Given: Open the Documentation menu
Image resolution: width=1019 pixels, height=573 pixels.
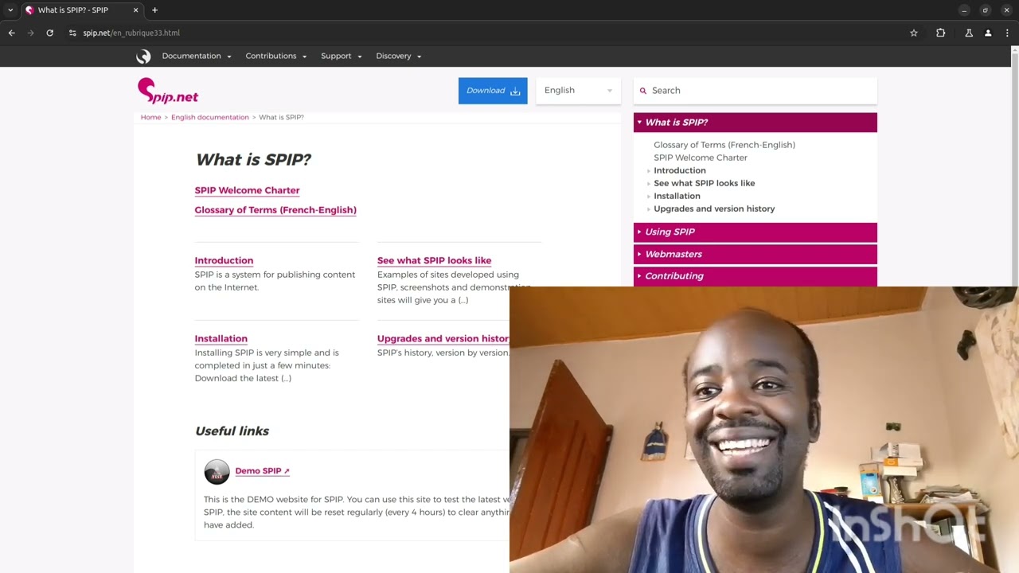Looking at the screenshot, I should (197, 56).
